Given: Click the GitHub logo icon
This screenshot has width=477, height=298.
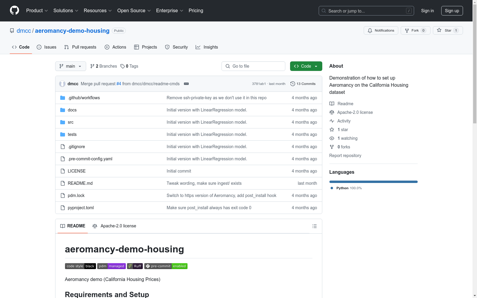Looking at the screenshot, I should [x=14, y=10].
